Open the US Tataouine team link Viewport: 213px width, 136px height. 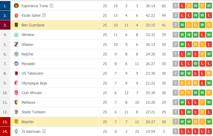[x=32, y=73]
